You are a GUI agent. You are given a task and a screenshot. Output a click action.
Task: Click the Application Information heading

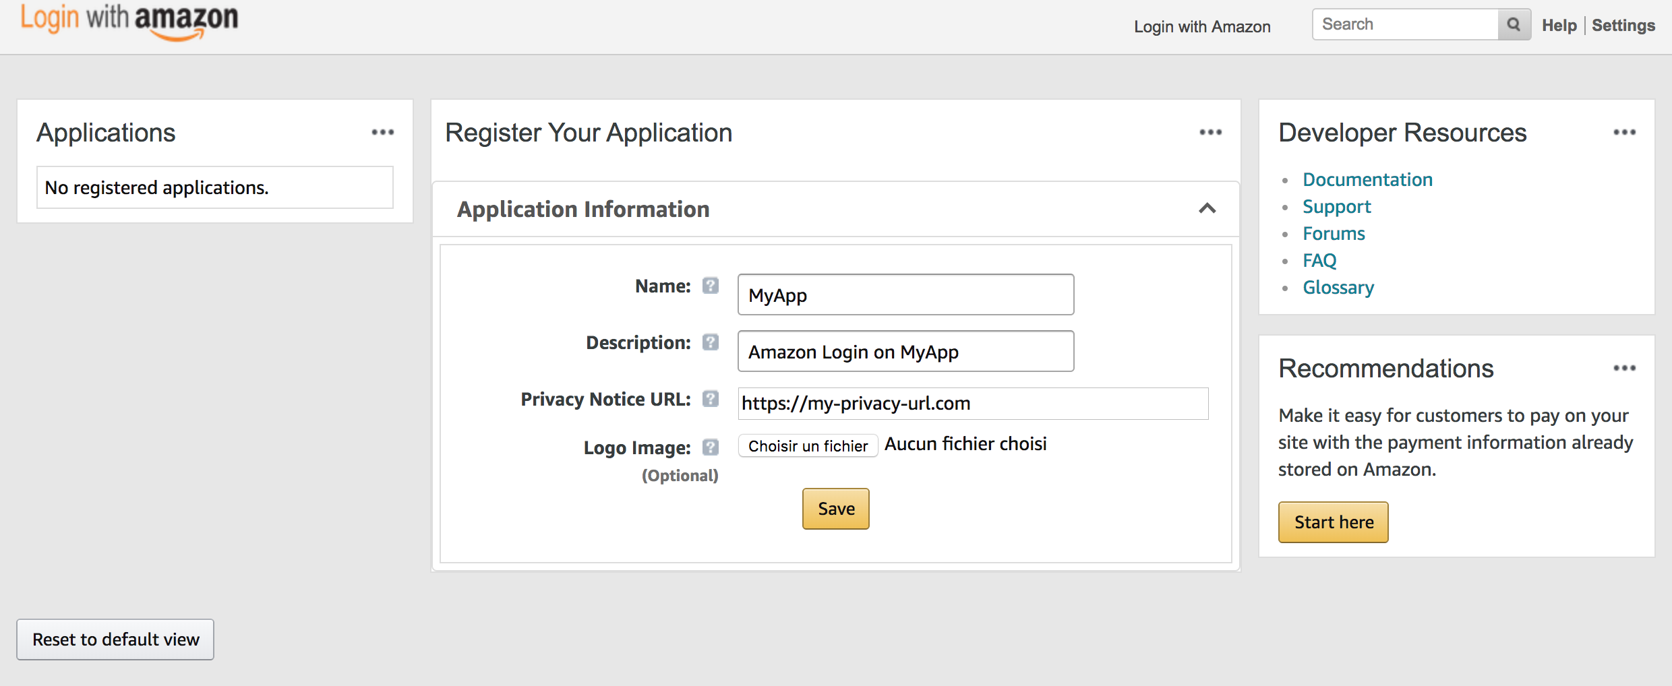pyautogui.click(x=583, y=210)
